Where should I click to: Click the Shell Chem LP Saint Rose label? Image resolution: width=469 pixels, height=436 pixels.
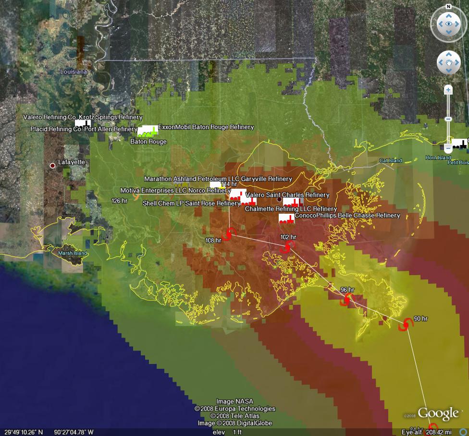tap(191, 203)
